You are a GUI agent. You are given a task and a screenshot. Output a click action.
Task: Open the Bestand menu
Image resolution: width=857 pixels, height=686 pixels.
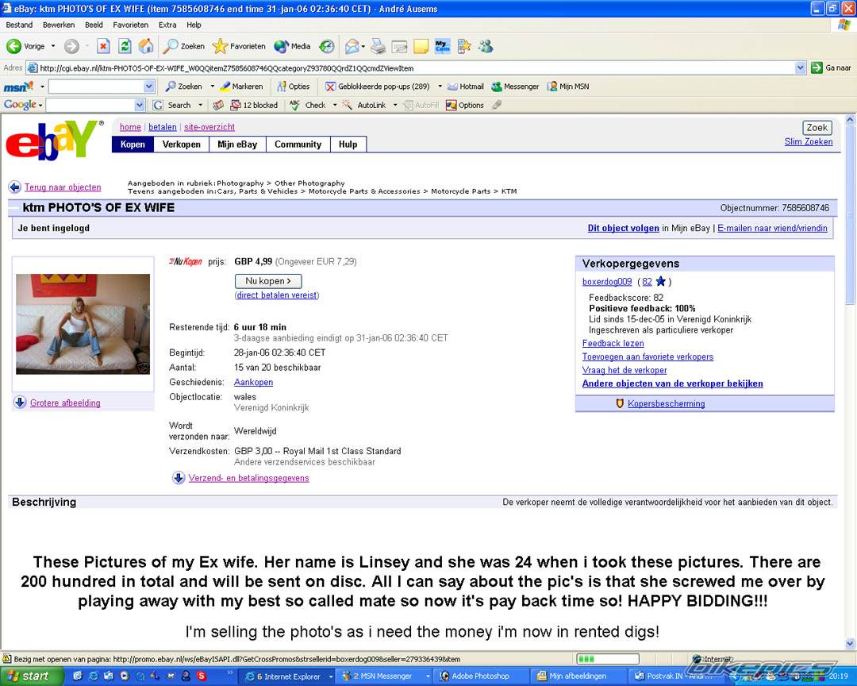[x=19, y=25]
